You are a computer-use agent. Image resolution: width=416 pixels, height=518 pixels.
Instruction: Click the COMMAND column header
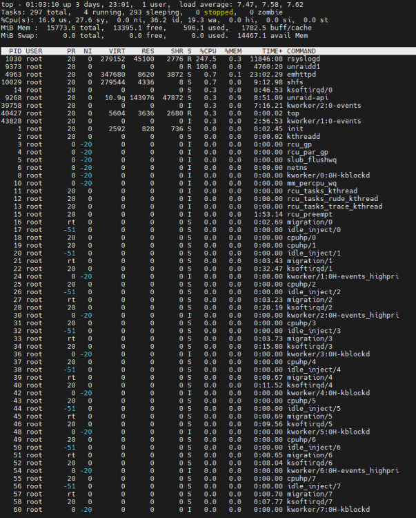301,51
